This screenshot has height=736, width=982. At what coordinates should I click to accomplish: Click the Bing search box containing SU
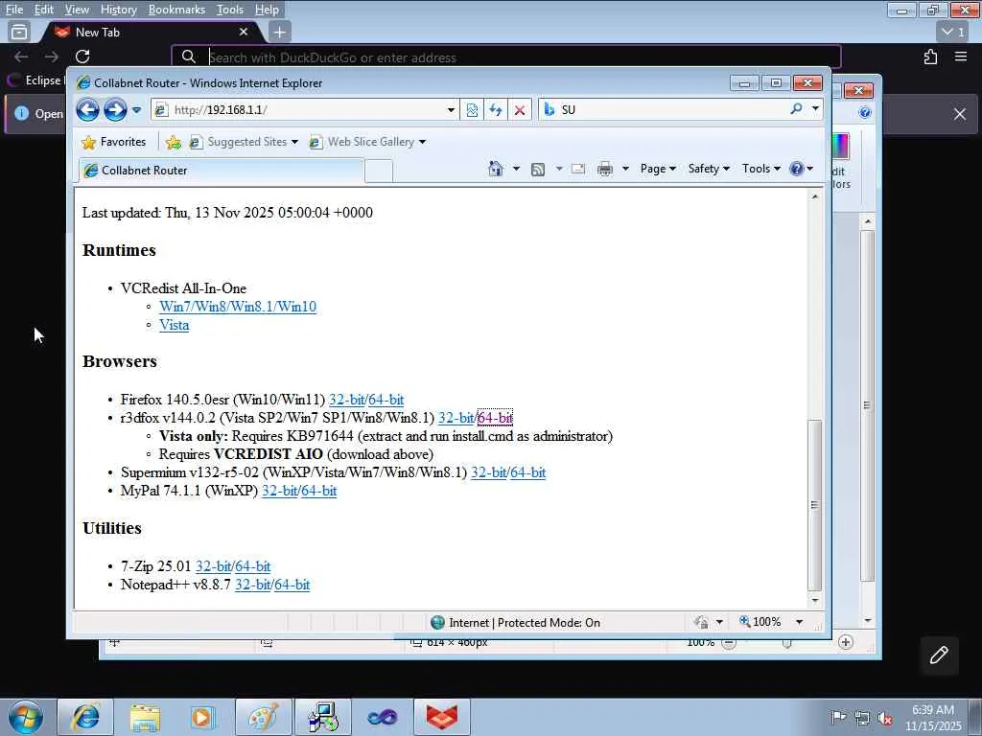[666, 109]
